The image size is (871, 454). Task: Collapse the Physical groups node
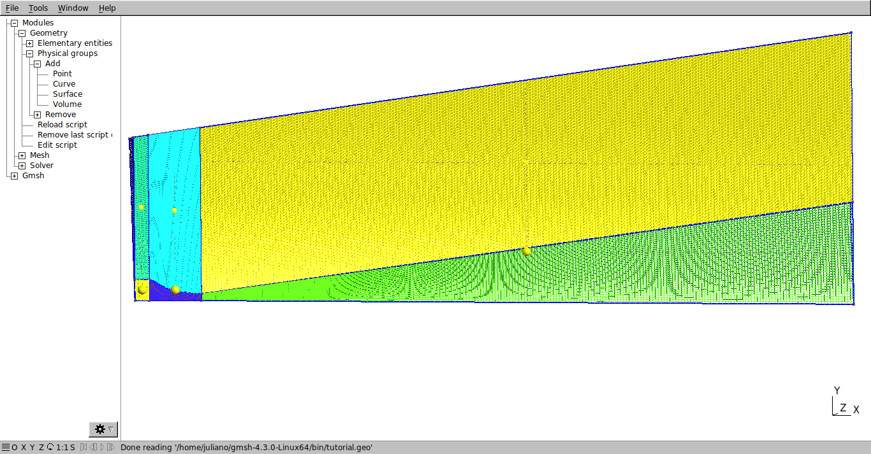(29, 53)
